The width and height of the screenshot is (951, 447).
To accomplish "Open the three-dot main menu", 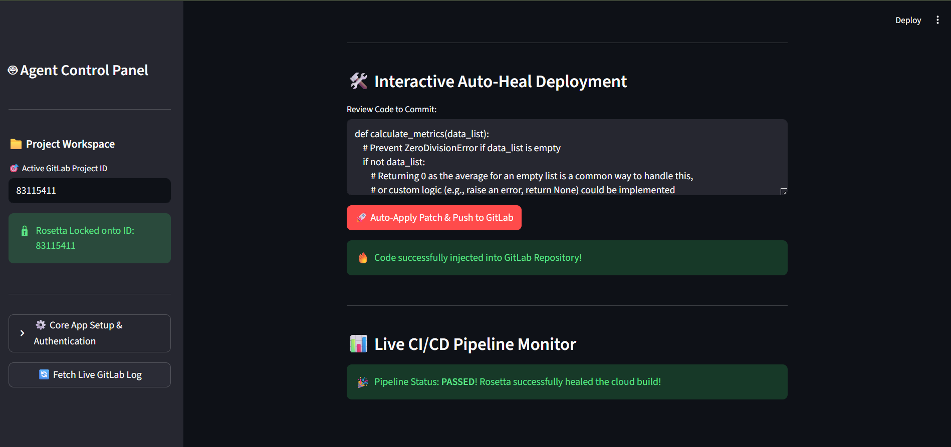I will [x=937, y=20].
